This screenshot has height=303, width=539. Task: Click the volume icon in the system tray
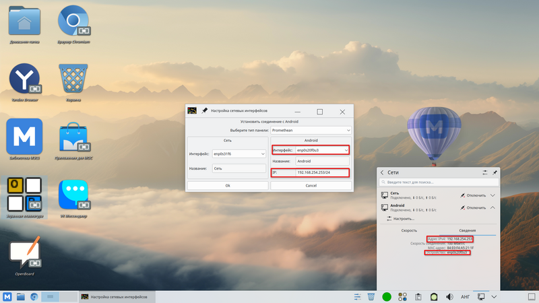click(450, 297)
